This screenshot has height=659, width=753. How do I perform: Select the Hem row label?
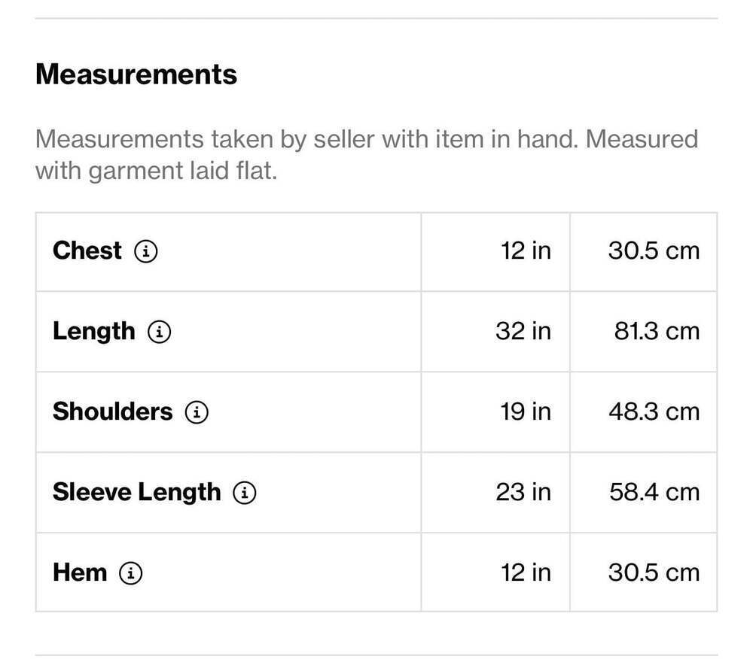point(80,572)
